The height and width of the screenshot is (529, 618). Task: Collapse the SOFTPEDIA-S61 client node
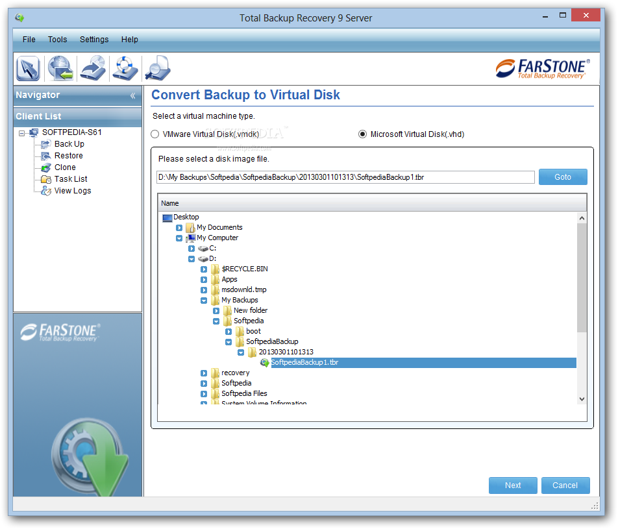pos(21,133)
